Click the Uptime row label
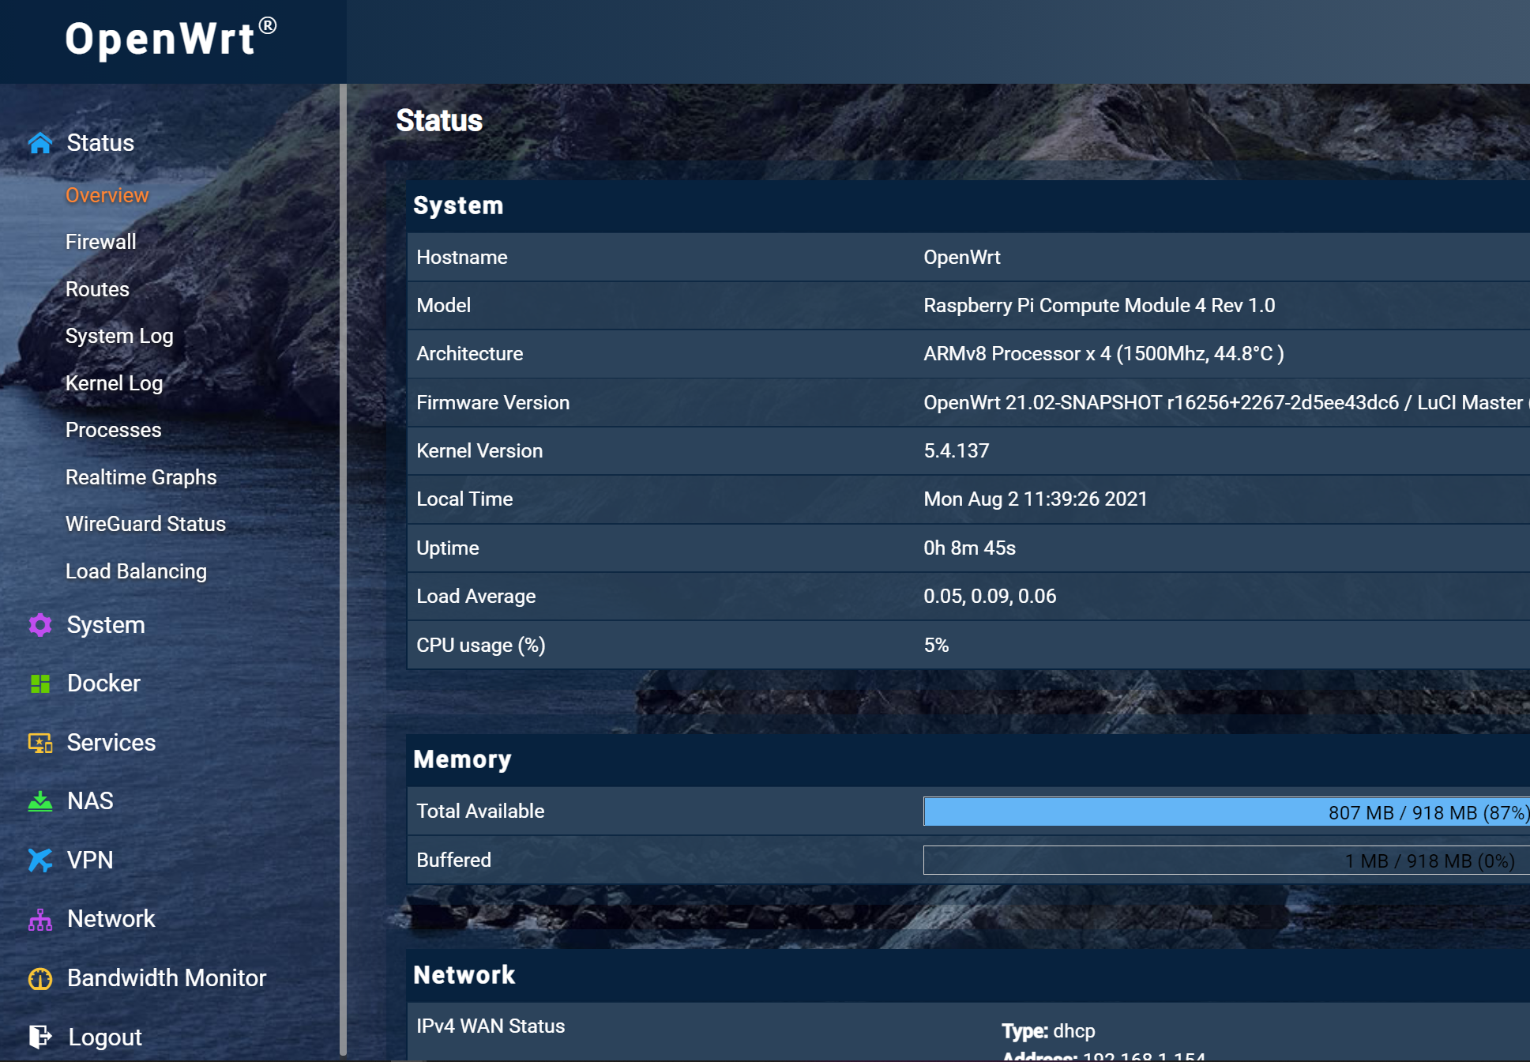 tap(447, 548)
